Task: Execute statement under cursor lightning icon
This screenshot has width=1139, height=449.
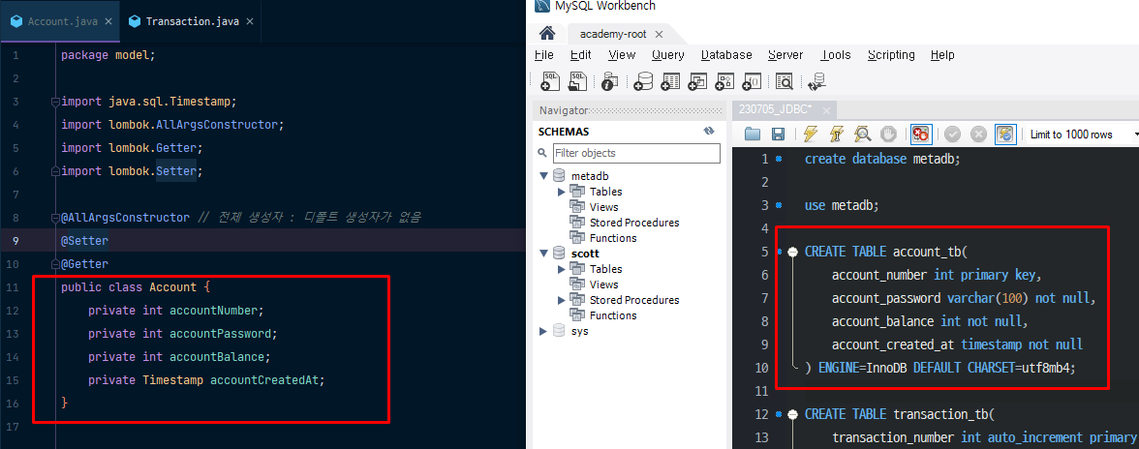Action: tap(836, 135)
